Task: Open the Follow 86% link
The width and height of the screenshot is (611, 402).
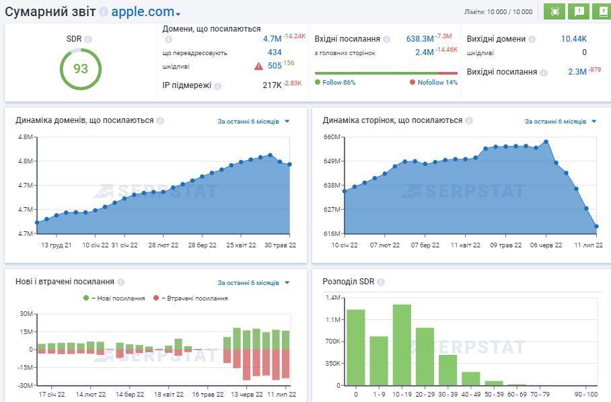Action: tap(335, 83)
